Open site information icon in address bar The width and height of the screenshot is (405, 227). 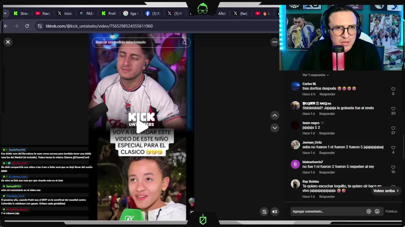[x=40, y=26]
